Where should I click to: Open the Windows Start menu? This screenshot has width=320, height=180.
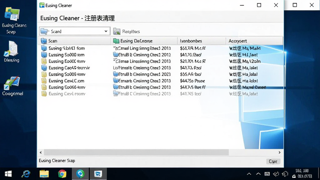(8, 174)
